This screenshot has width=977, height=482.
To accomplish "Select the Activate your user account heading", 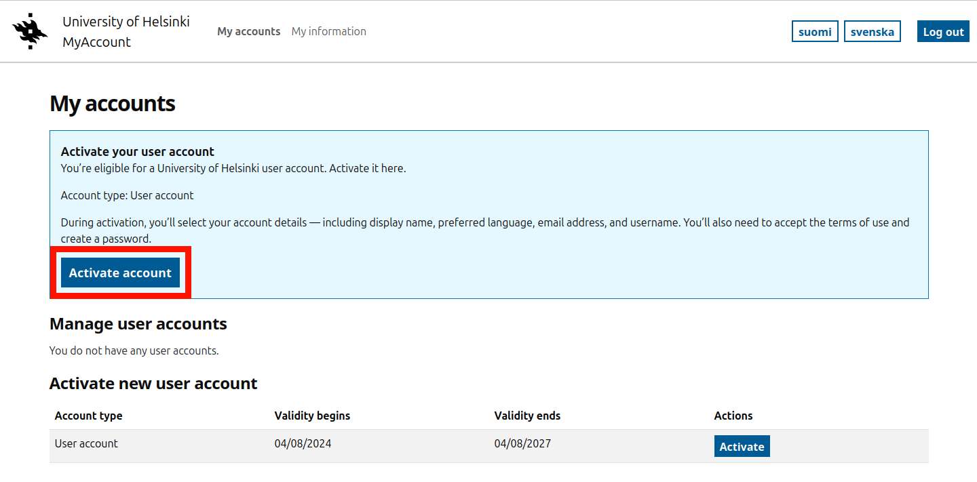I will click(x=137, y=152).
